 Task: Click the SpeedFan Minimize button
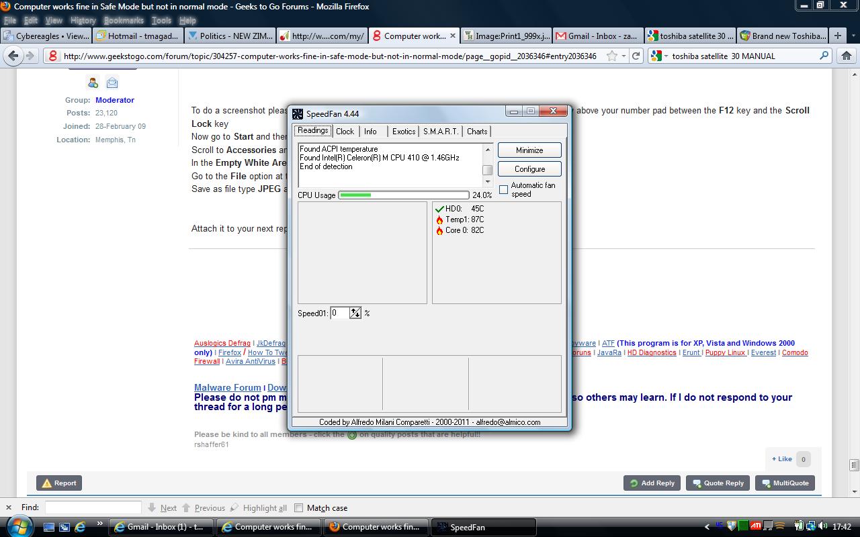coord(529,150)
